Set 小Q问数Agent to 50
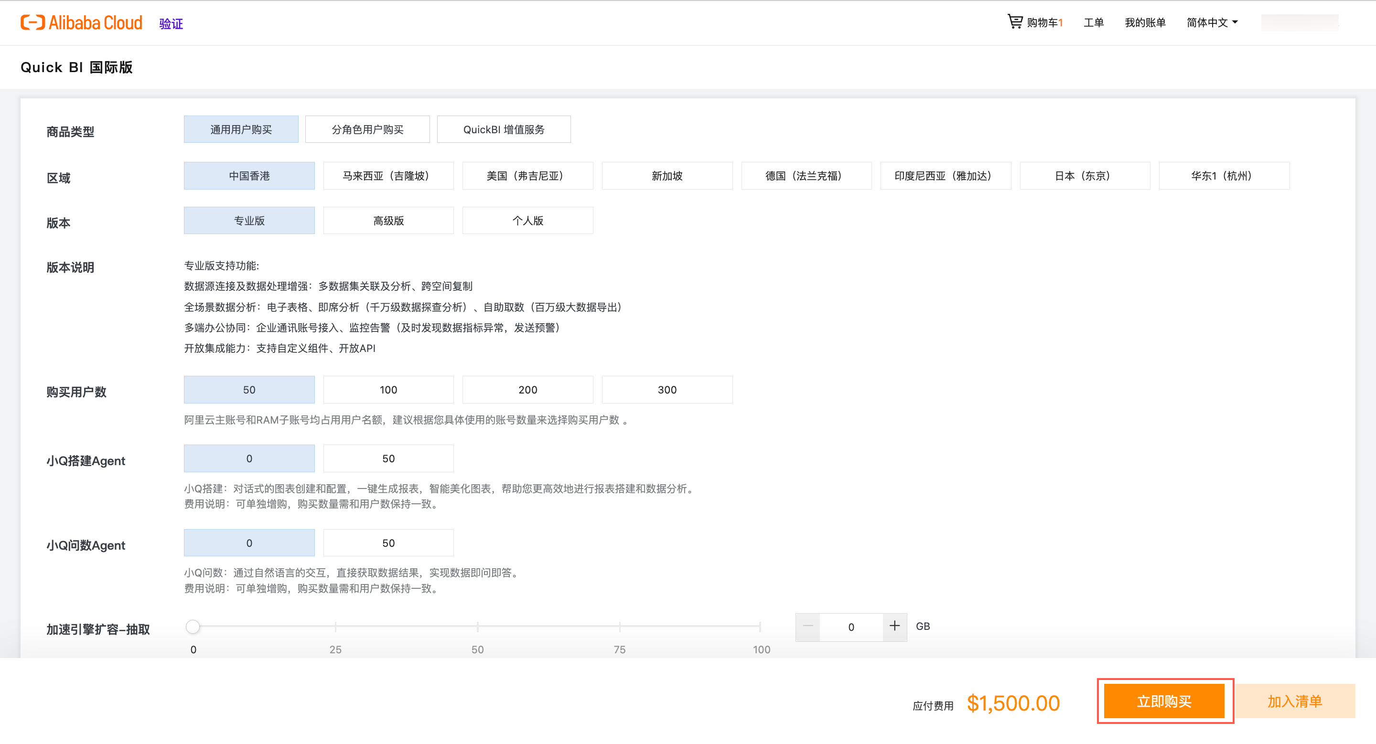 coord(388,543)
